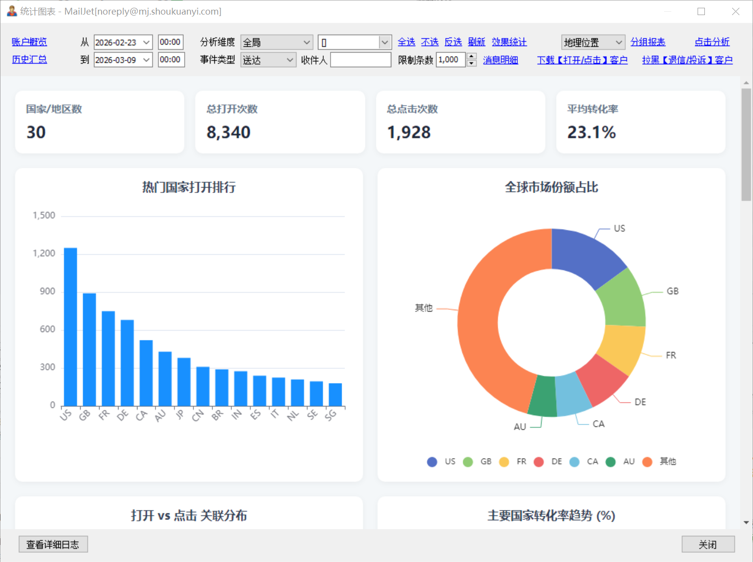The image size is (753, 562).
Task: Click the 刷新 link
Action: 476,42
